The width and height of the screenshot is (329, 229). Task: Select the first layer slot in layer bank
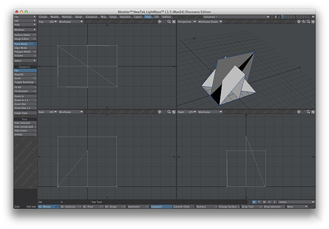[x=283, y=17]
